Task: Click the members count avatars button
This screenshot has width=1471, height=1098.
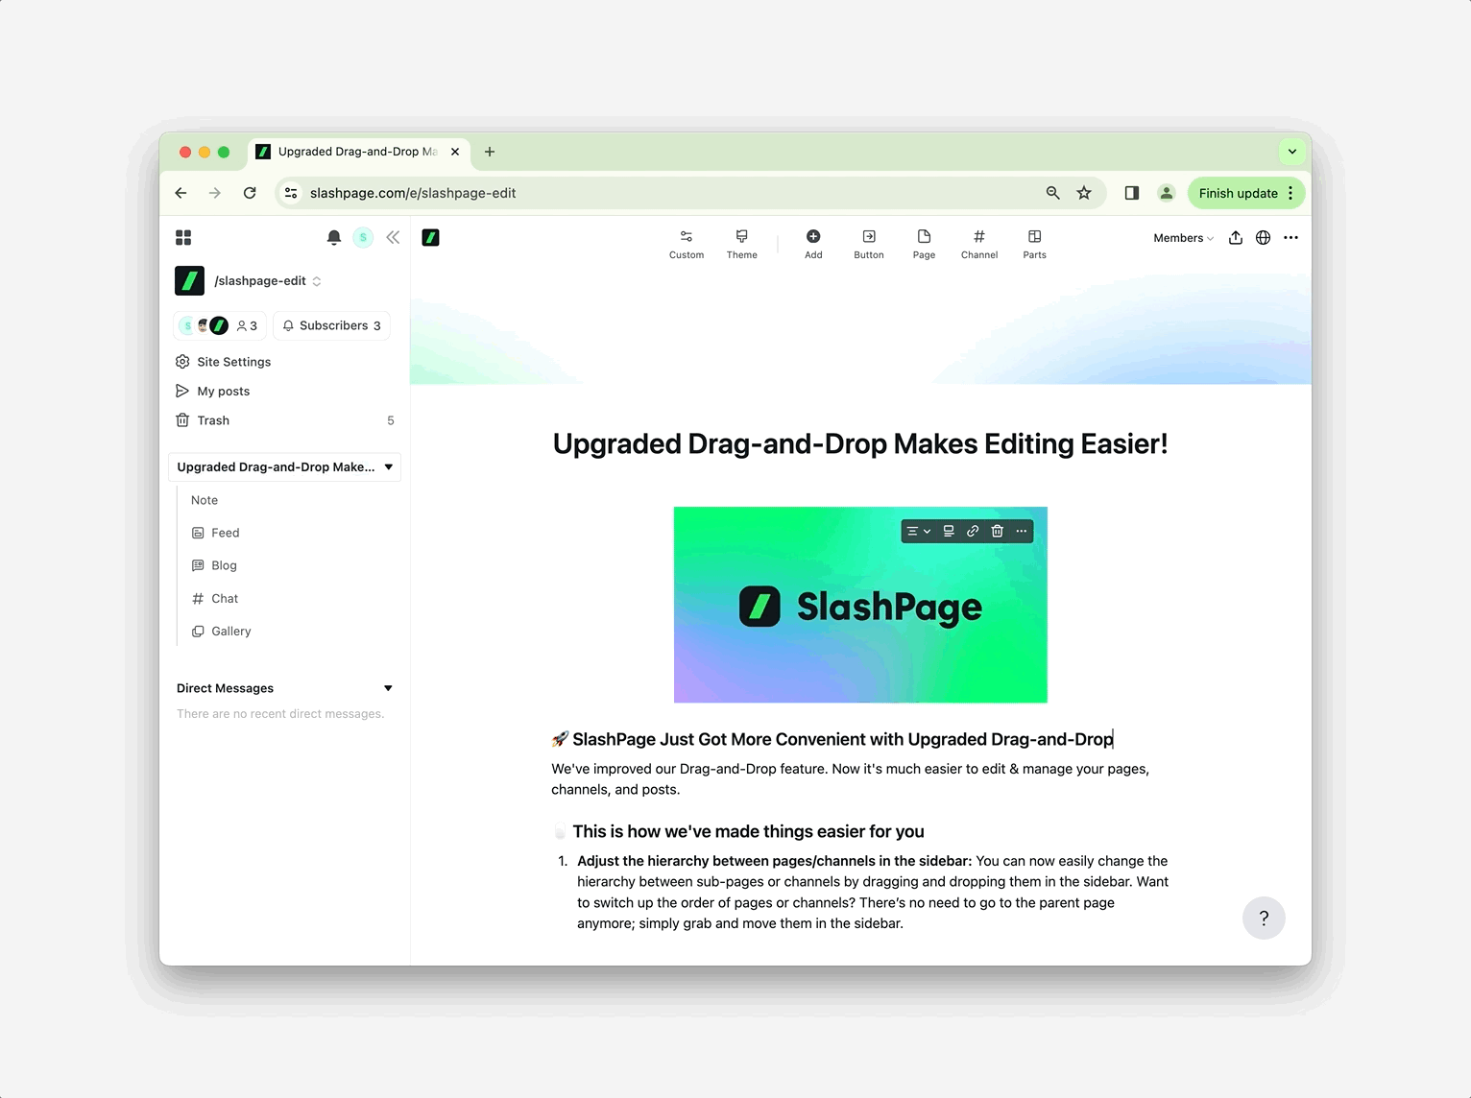Action: (220, 325)
